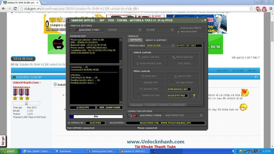Viewport: 274px width, 154px height.
Task: Click the 4:19:25 PM time readout
Action: tap(82, 108)
